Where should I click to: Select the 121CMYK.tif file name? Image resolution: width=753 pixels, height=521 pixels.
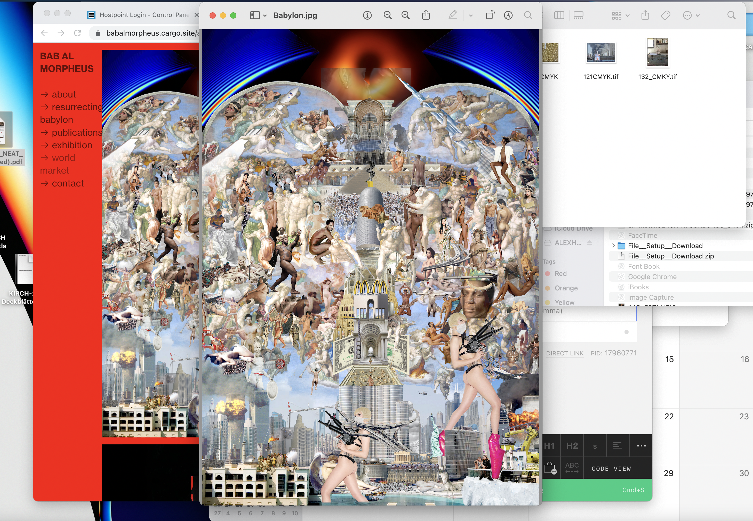pos(601,77)
